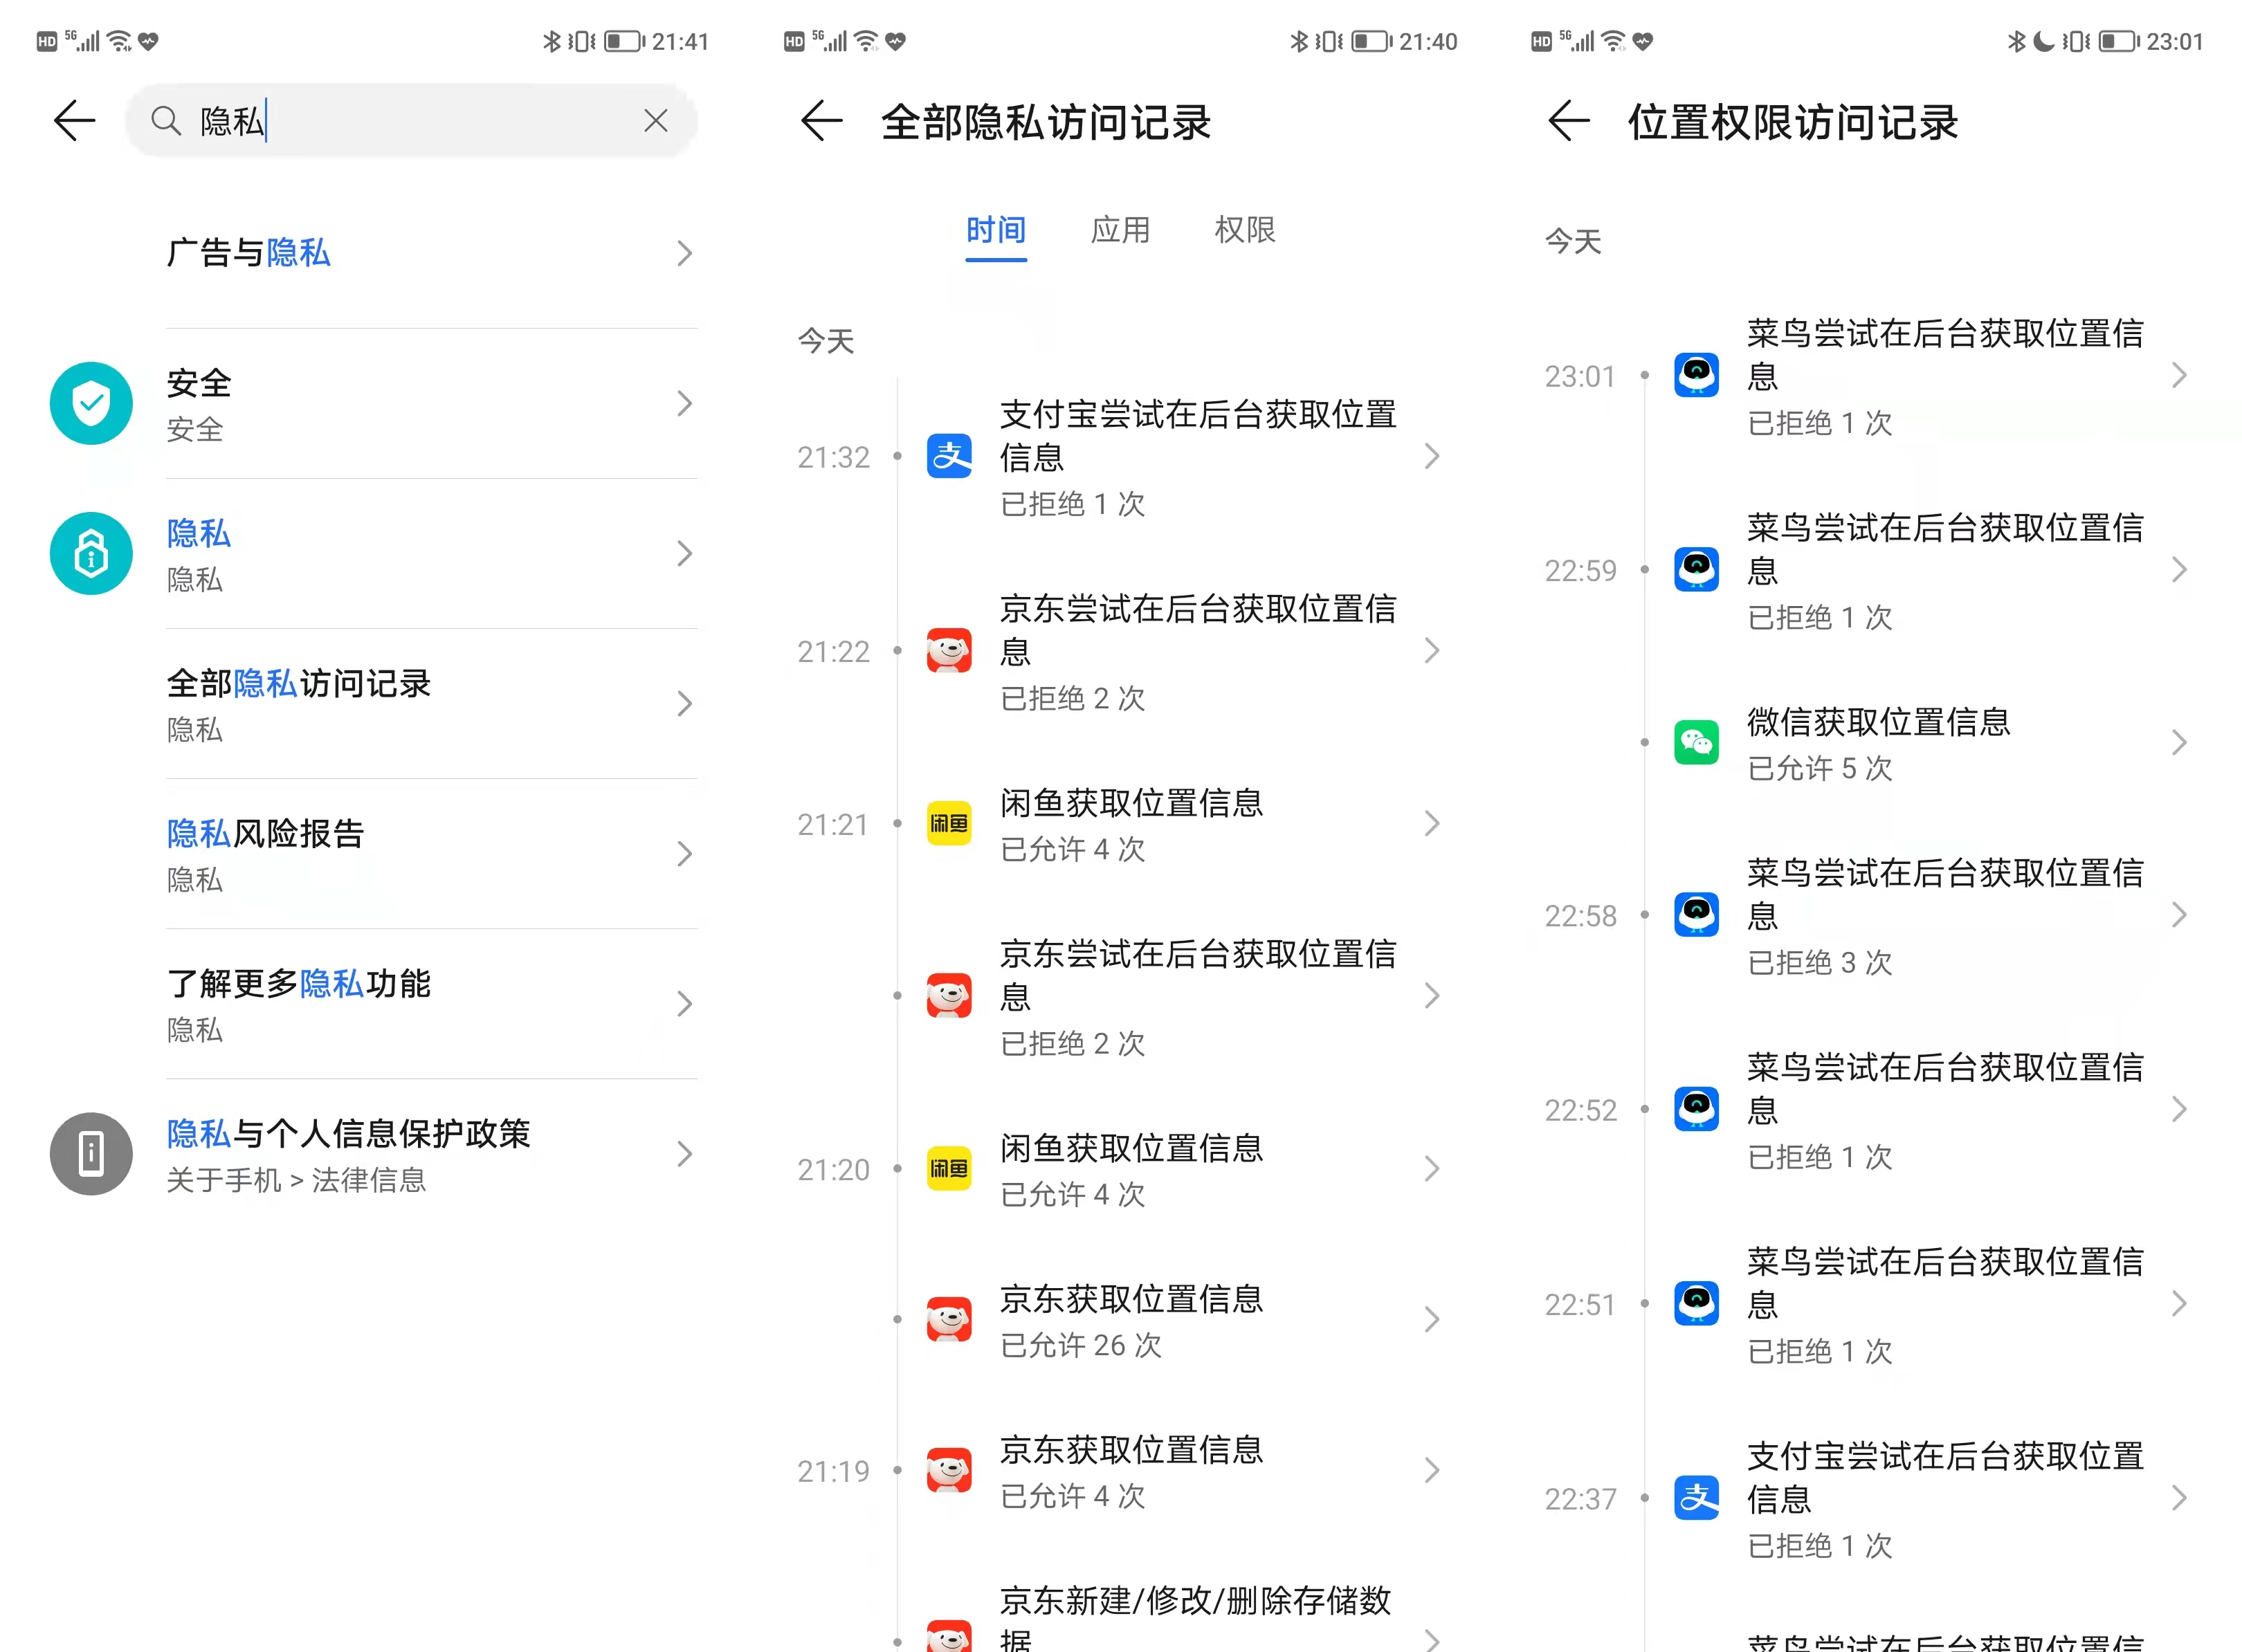Tap the WeChat icon in location records

(1696, 742)
